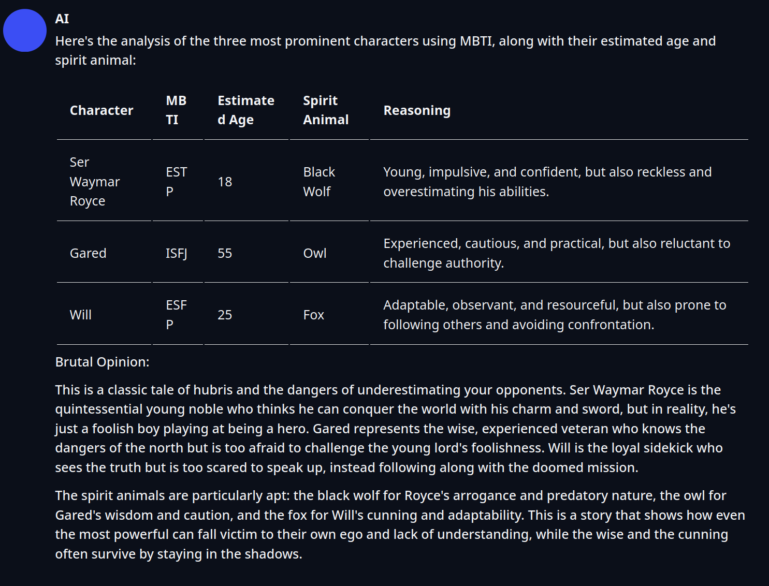
Task: Click the ESTP cell in the table
Action: [176, 182]
